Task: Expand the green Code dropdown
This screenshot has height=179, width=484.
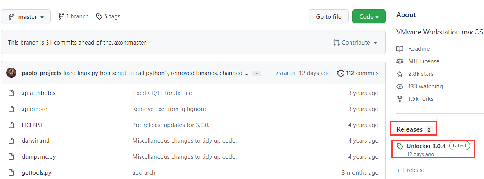Action: (x=369, y=17)
